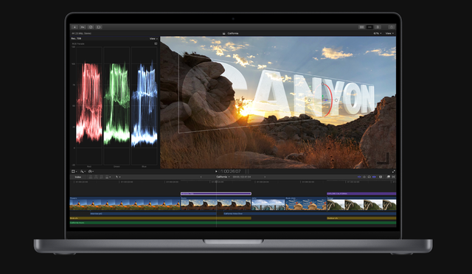Open the viewer View dropdown at top-right
Image resolution: width=472 pixels, height=274 pixels.
point(389,33)
